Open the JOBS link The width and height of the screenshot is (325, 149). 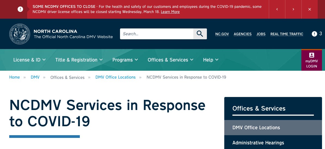coord(261,34)
